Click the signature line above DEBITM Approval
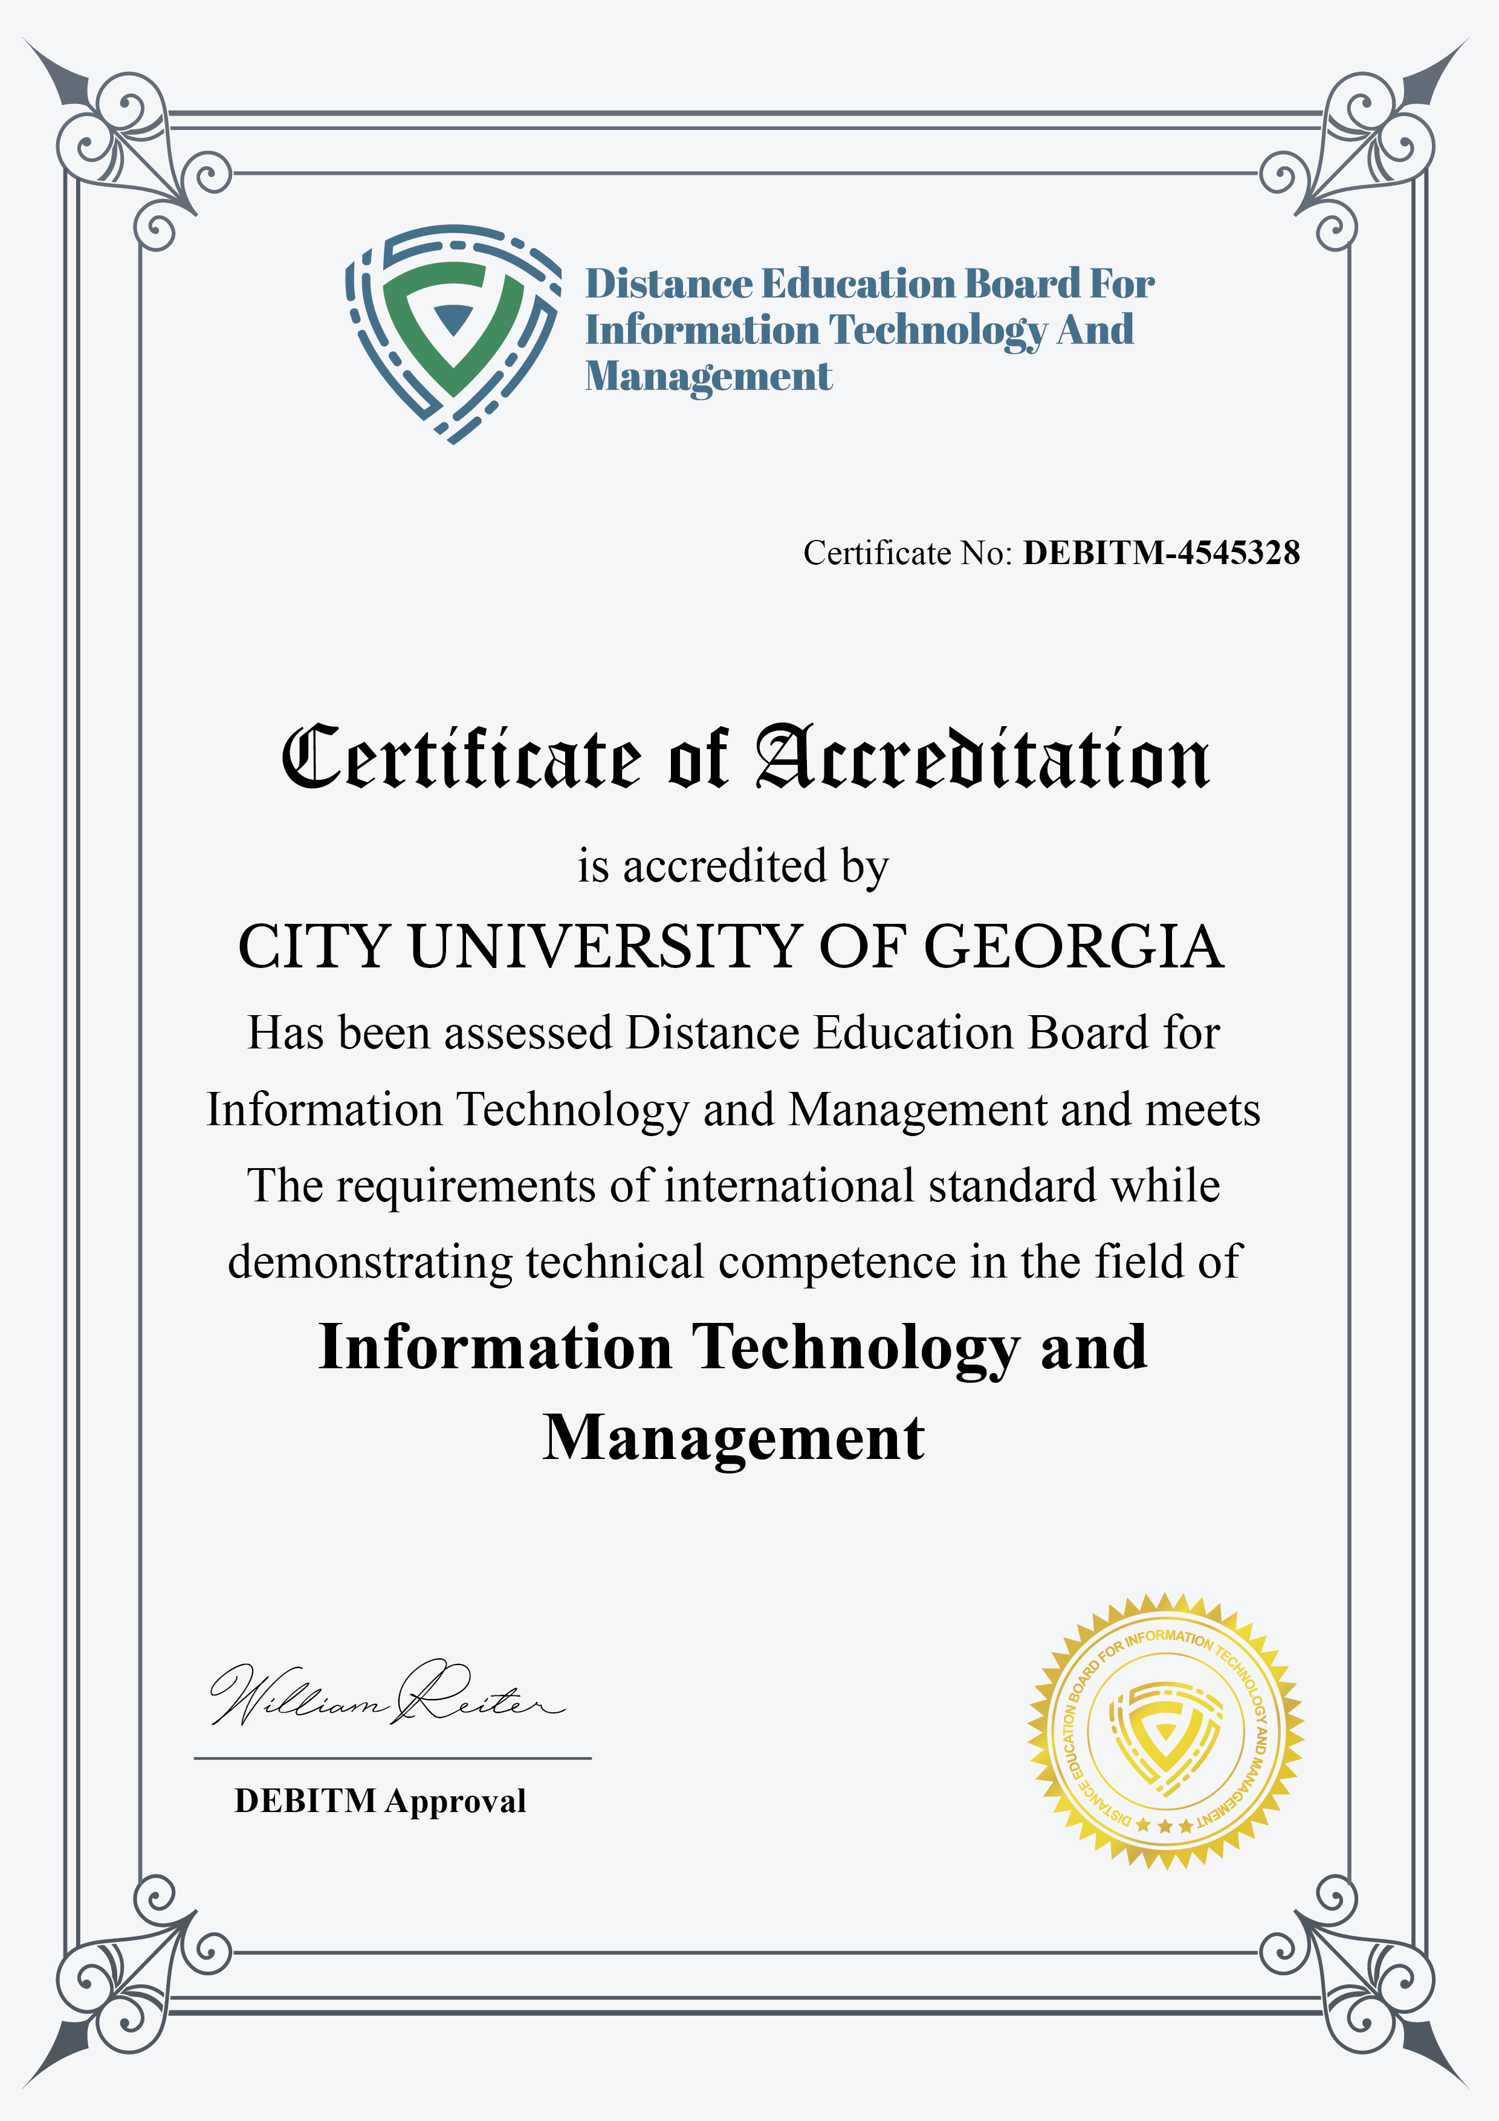 point(392,1758)
